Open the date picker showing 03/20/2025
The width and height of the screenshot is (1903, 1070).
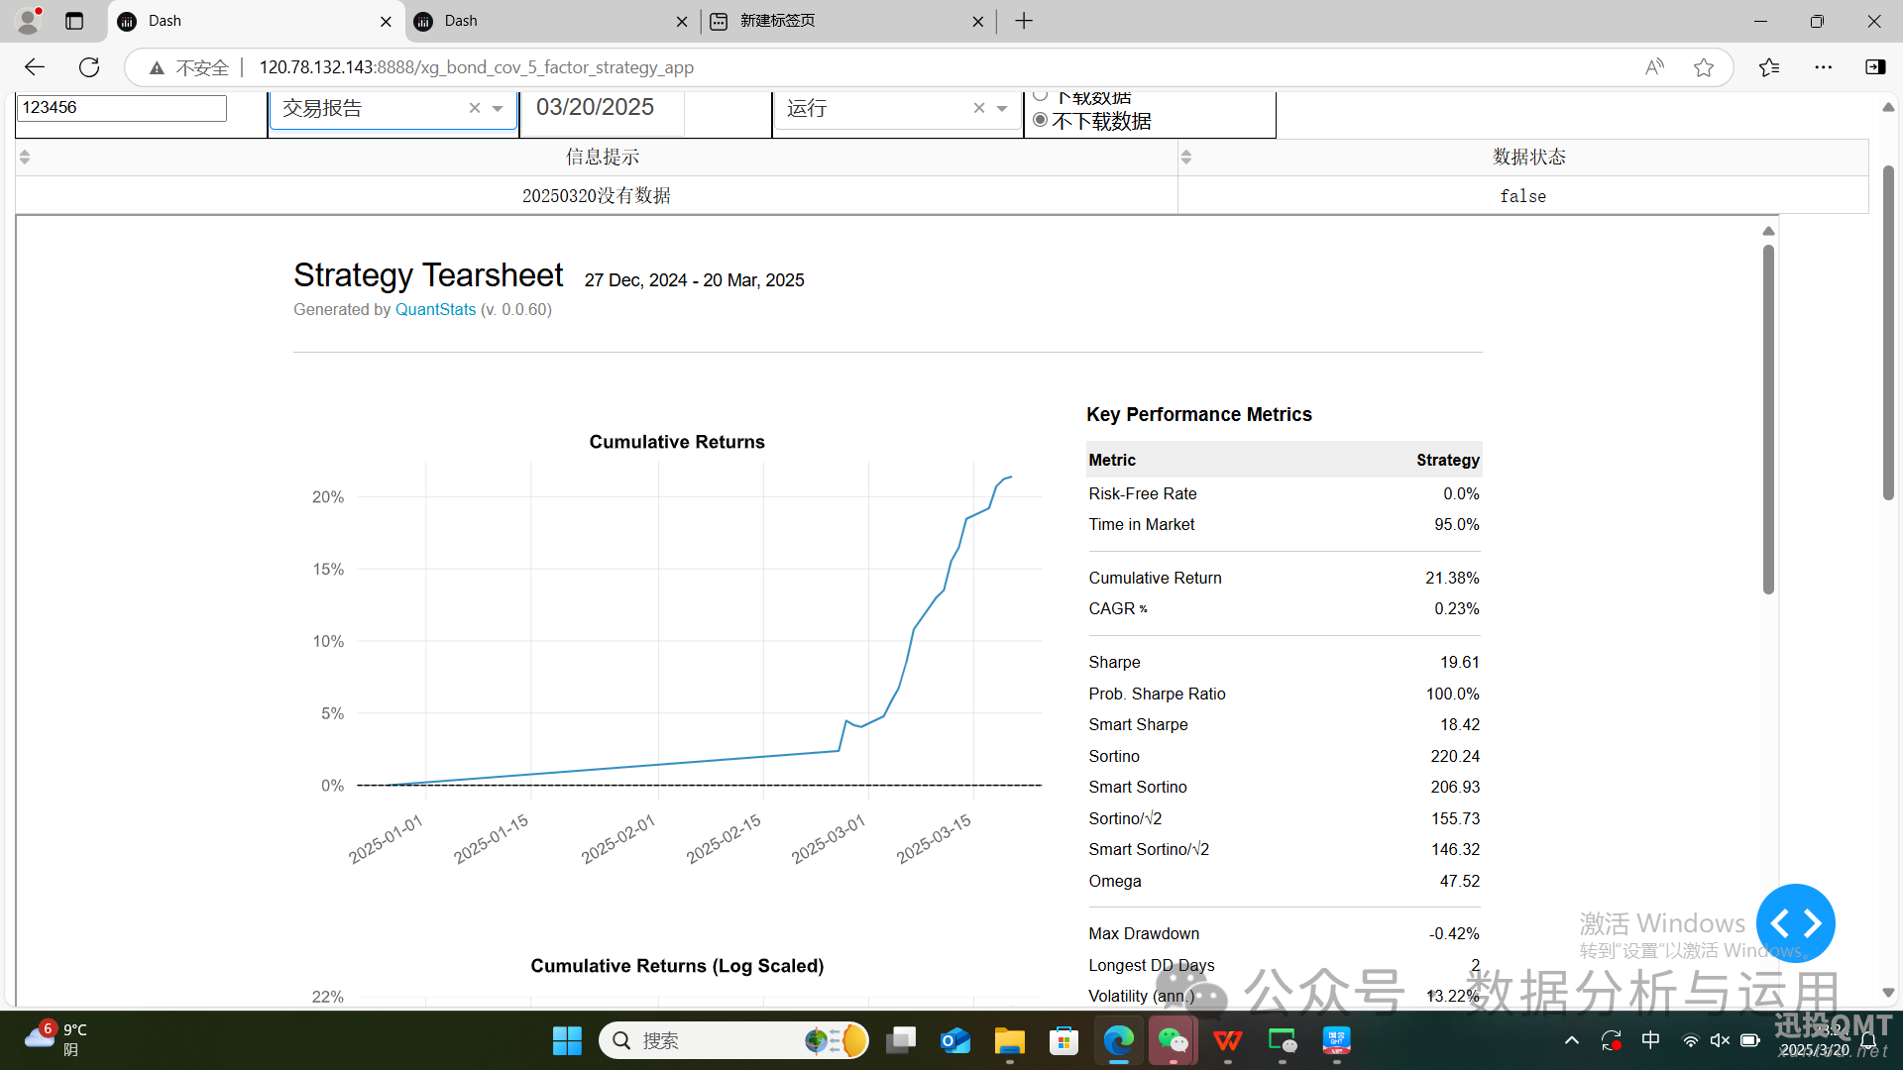(605, 107)
